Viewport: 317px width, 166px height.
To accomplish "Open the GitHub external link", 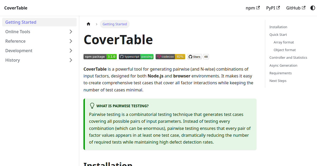I will point(296,8).
